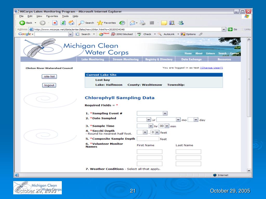The height and width of the screenshot is (199, 266).
Task: Click the Home header link
Action: [x=188, y=53]
